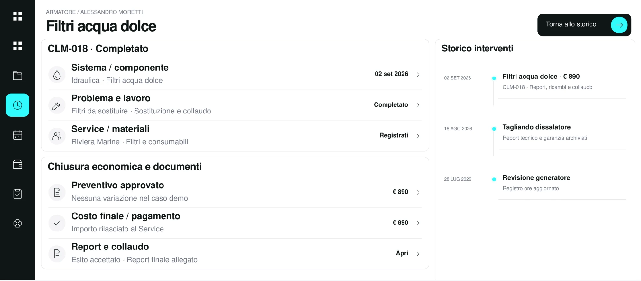
Task: Open the second grid dashboard icon
Action: pos(17,46)
